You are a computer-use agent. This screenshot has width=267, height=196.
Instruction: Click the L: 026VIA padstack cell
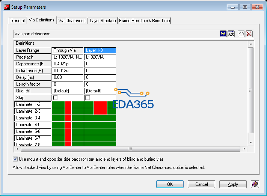pyautogui.click(x=100, y=57)
